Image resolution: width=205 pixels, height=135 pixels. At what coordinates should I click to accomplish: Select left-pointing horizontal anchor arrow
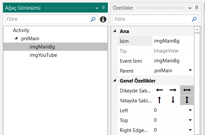(160, 90)
